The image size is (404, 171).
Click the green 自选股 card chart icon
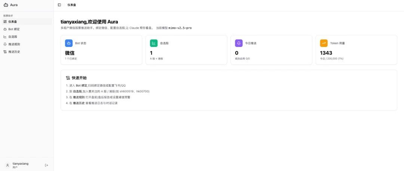pos(154,43)
